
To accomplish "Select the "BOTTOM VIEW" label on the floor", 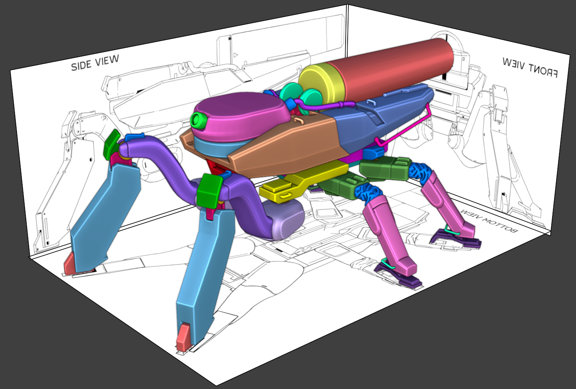I will click(x=489, y=221).
